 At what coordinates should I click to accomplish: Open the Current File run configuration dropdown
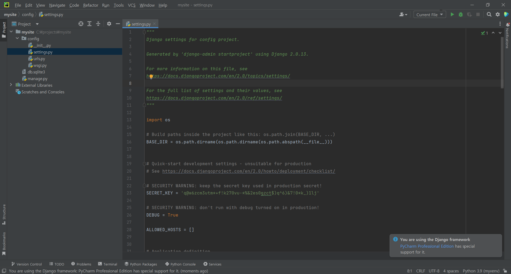430,15
